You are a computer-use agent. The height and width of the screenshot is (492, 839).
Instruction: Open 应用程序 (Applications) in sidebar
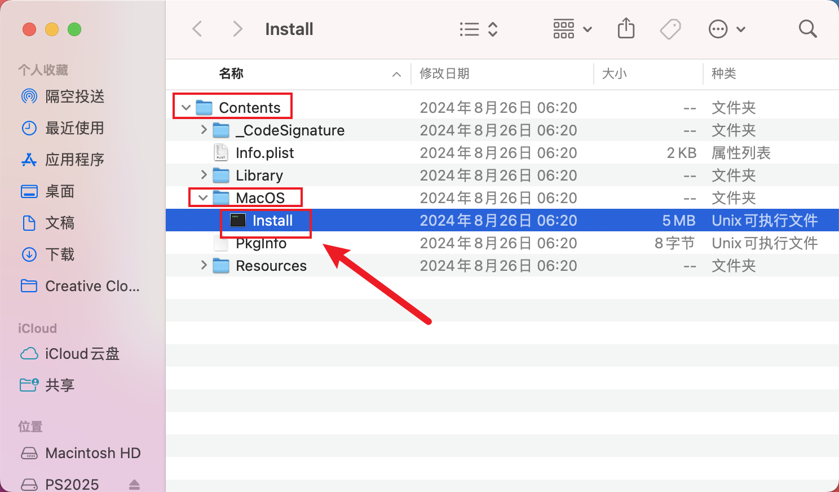74,160
